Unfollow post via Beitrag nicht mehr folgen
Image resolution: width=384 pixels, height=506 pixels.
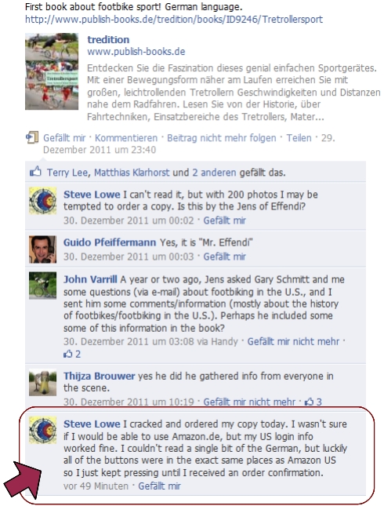pyautogui.click(x=222, y=138)
